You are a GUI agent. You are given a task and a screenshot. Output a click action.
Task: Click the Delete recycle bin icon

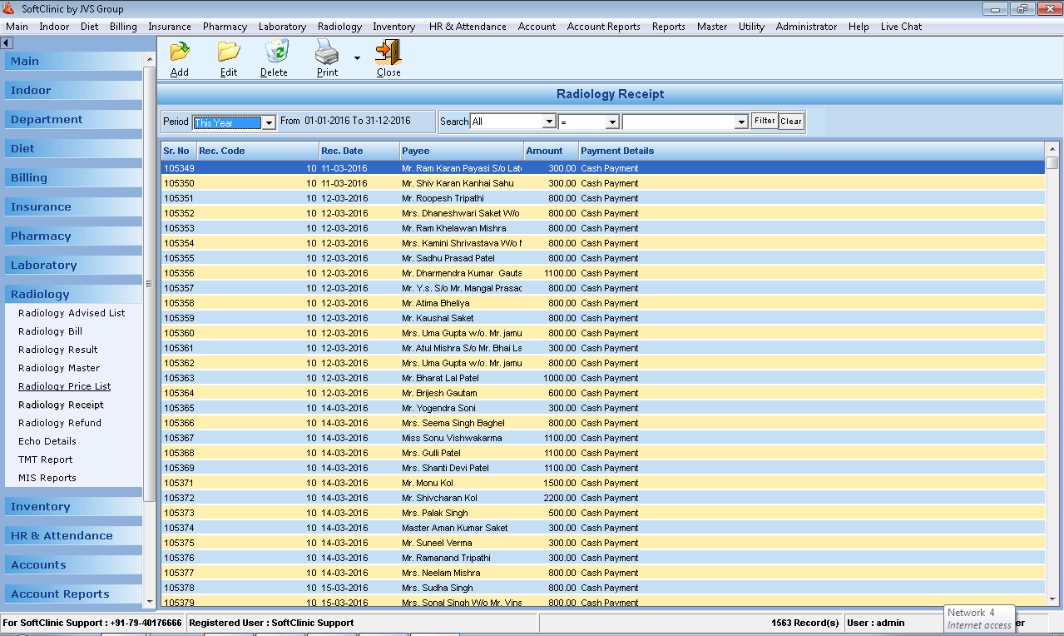[x=275, y=52]
